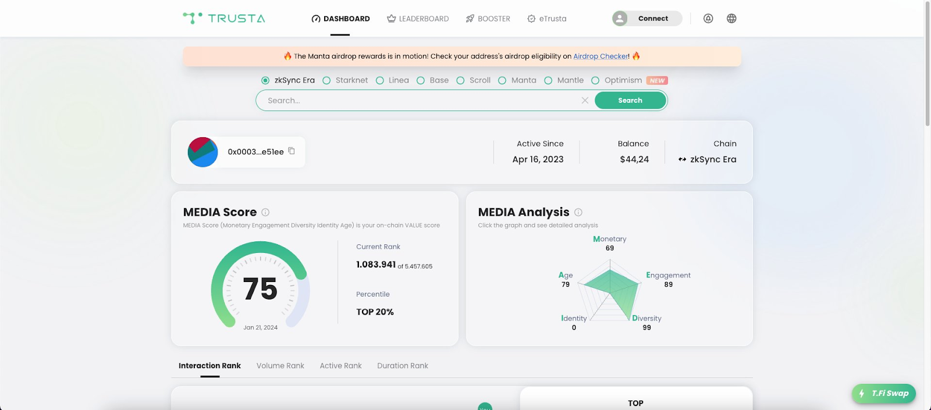
Task: Open the language globe icon
Action: point(731,19)
